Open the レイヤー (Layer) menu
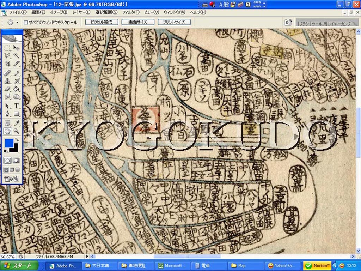 click(81, 12)
